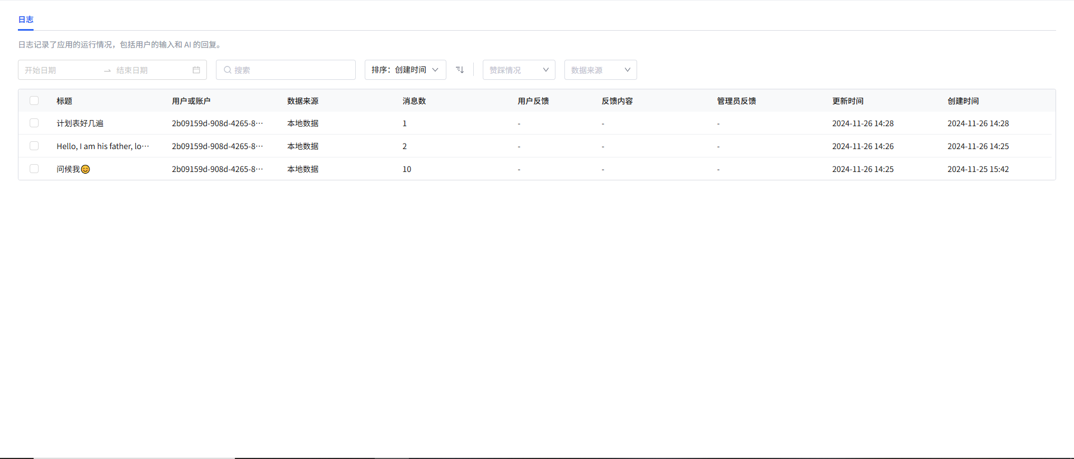Toggle the sort order direction icon
Screen dimensions: 1074x459
coord(460,70)
